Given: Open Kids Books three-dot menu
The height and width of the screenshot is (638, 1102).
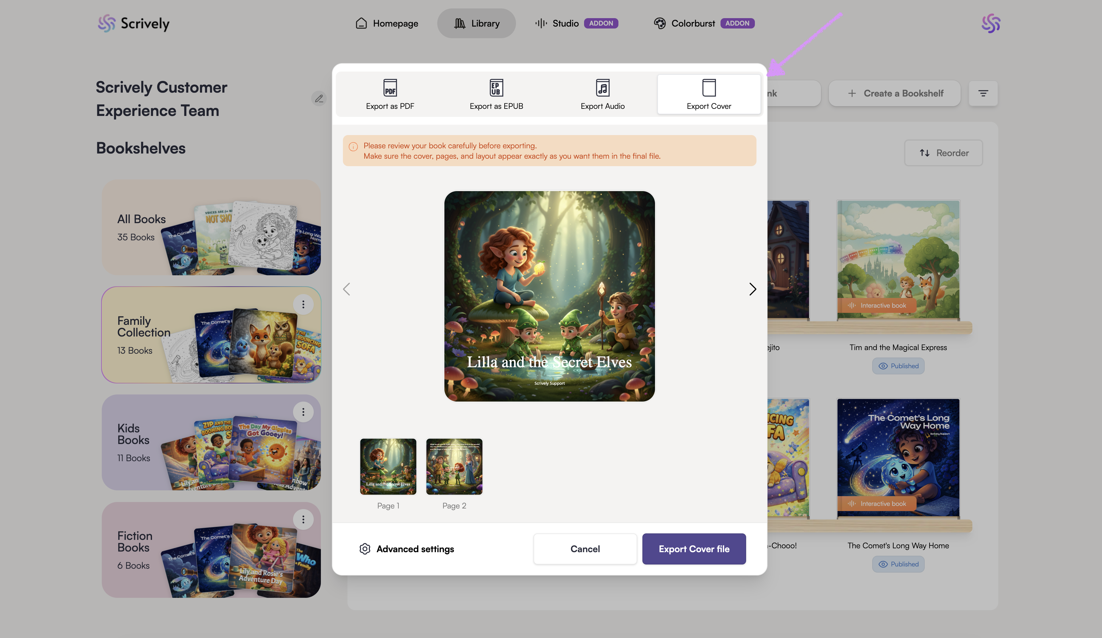Looking at the screenshot, I should pyautogui.click(x=303, y=412).
